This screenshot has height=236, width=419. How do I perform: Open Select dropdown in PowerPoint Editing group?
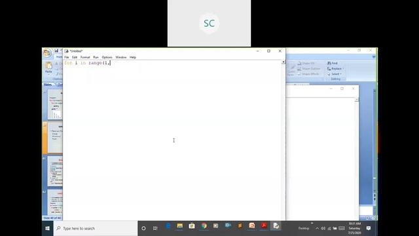335,74
